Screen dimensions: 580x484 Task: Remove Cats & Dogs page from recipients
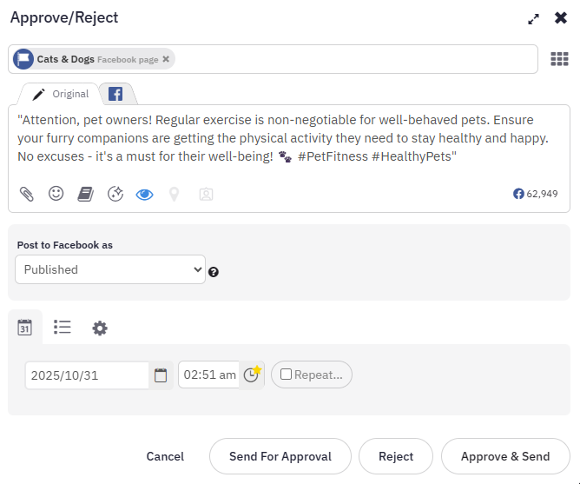pyautogui.click(x=166, y=59)
